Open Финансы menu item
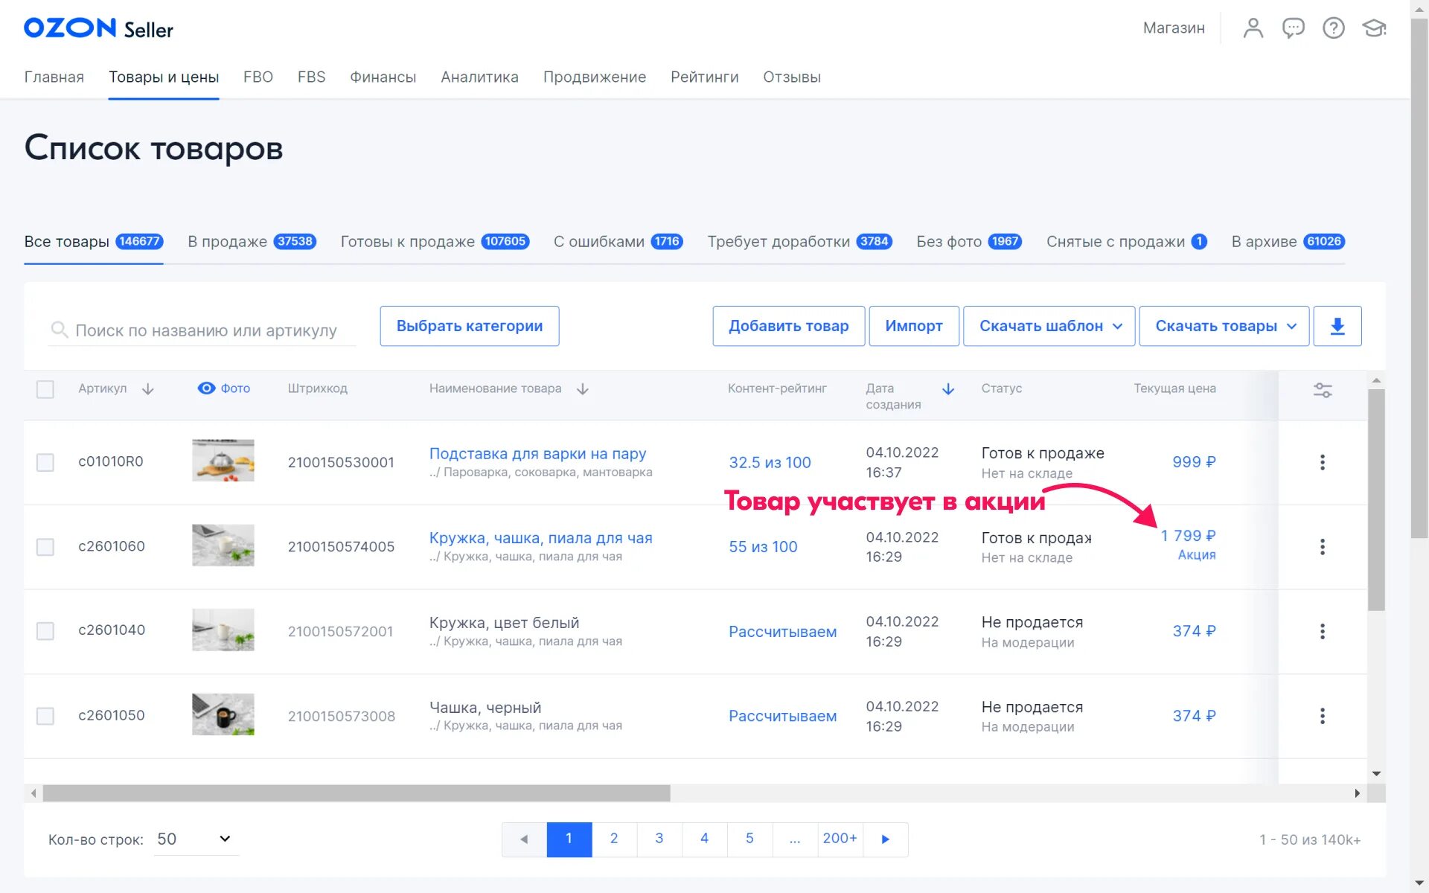The height and width of the screenshot is (893, 1429). (383, 77)
